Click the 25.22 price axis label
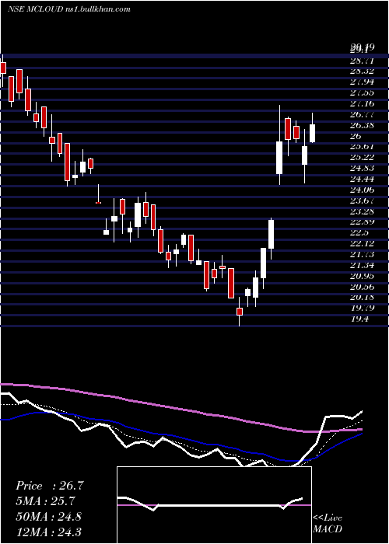The width and height of the screenshot is (389, 544). coord(362,157)
